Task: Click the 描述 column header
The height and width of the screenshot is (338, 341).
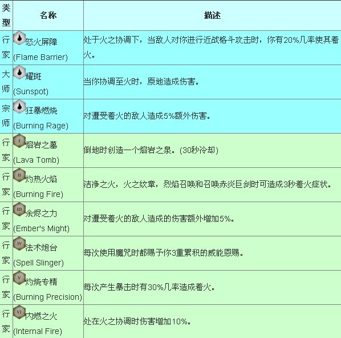Action: [212, 15]
